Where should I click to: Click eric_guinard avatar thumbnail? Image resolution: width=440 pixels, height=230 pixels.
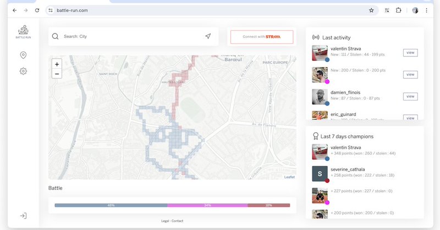320,115
